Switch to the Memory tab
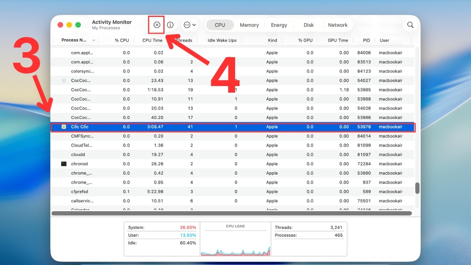 (249, 25)
